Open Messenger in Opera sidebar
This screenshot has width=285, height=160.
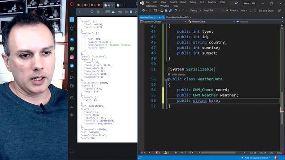point(72,40)
